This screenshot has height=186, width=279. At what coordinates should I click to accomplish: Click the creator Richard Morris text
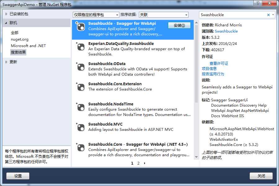coord(228,25)
